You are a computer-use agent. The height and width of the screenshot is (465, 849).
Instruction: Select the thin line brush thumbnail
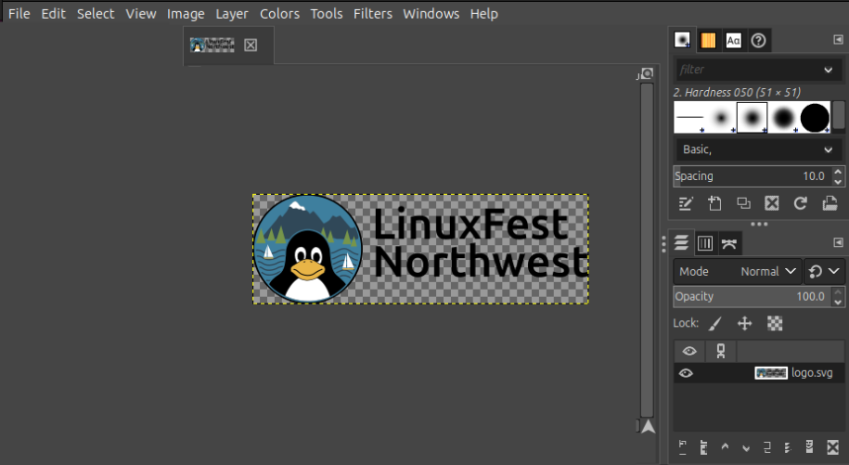(x=689, y=117)
